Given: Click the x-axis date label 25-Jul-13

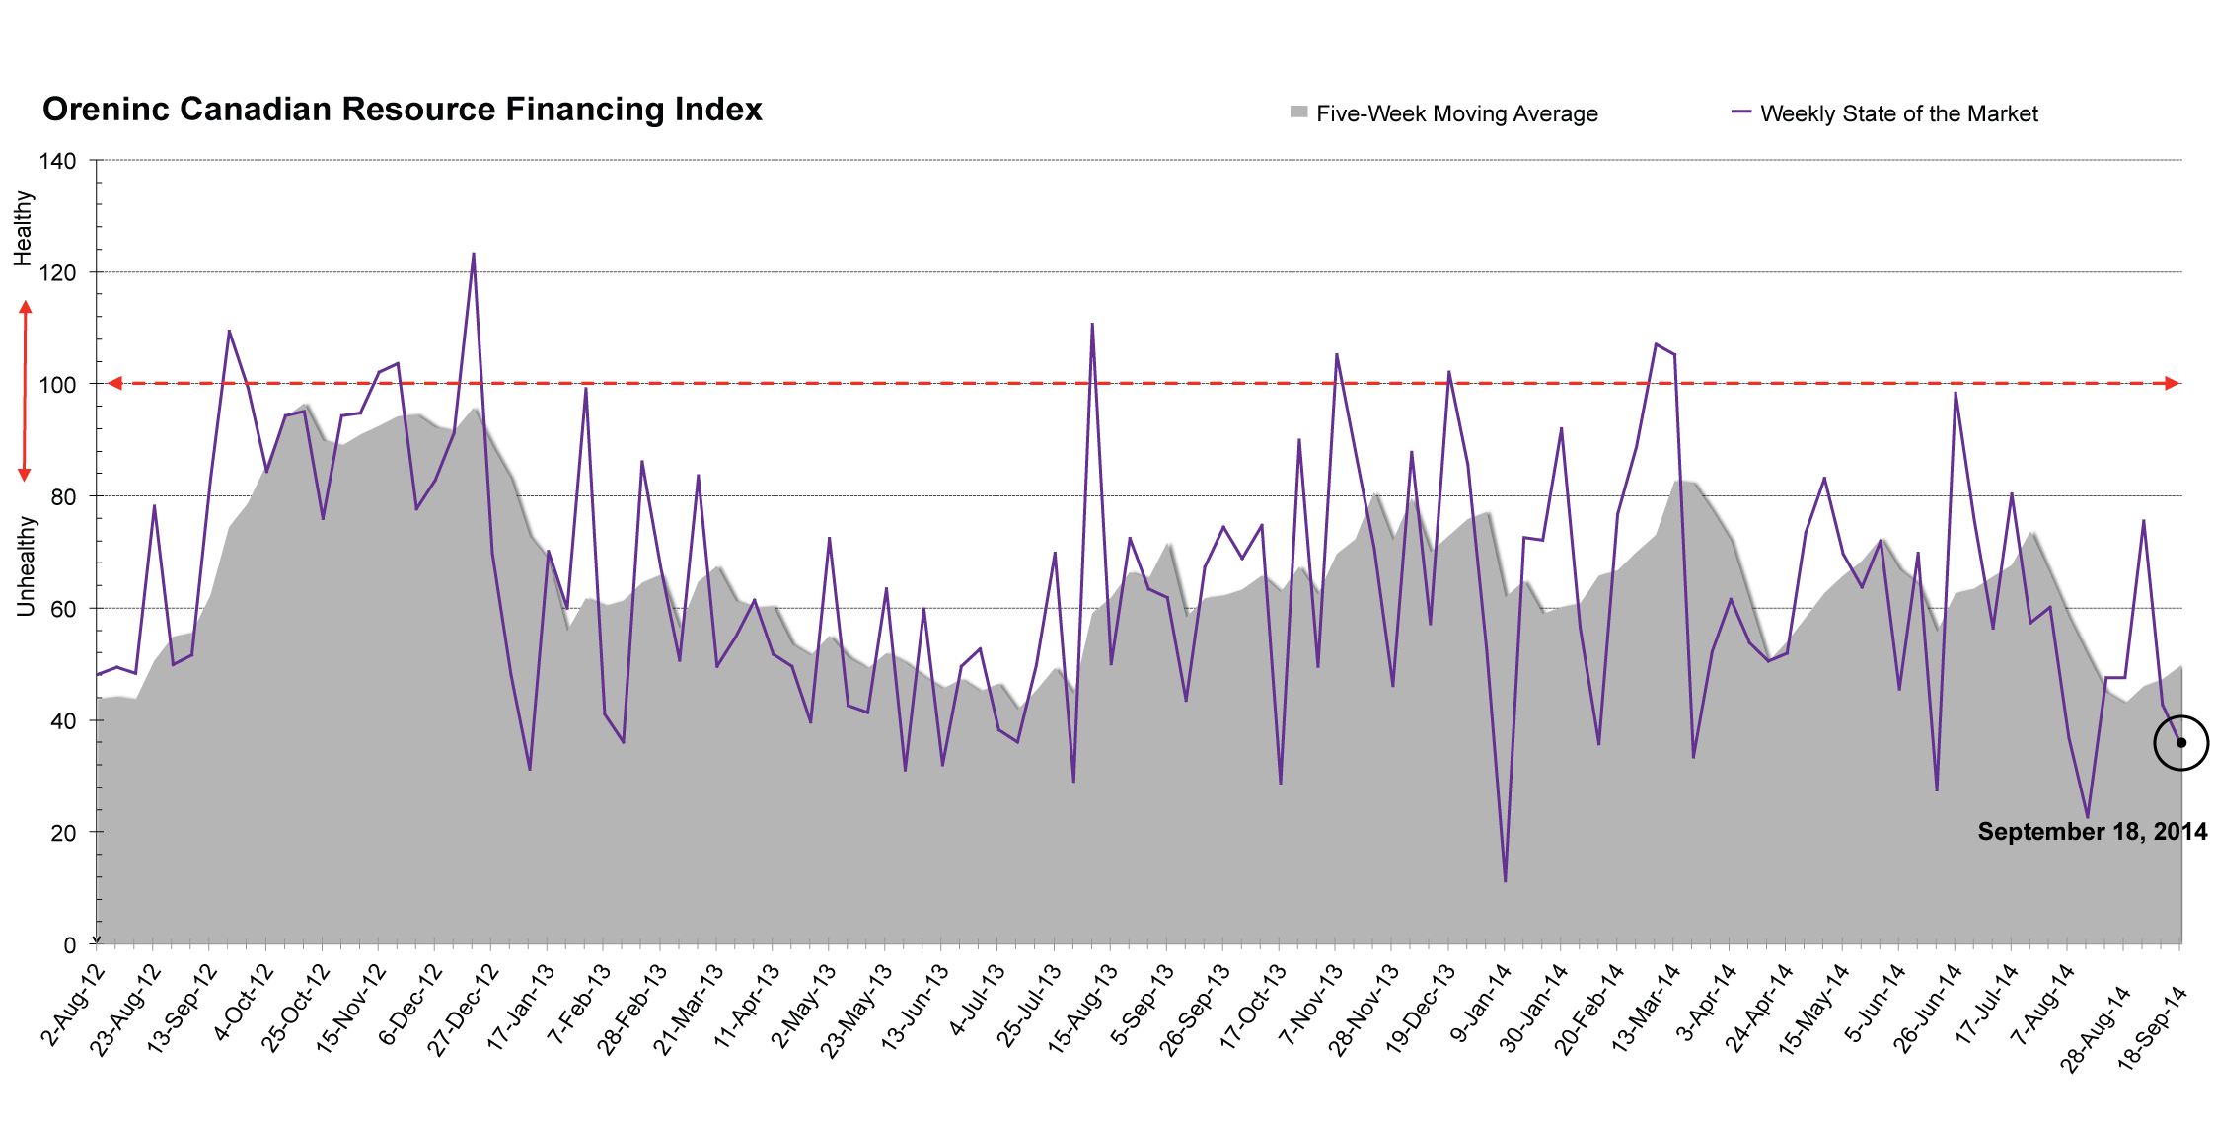Looking at the screenshot, I should (x=1028, y=1006).
